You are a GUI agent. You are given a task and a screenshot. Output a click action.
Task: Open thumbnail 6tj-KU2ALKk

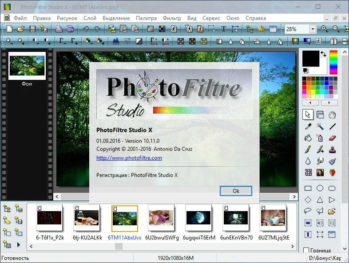click(x=87, y=218)
